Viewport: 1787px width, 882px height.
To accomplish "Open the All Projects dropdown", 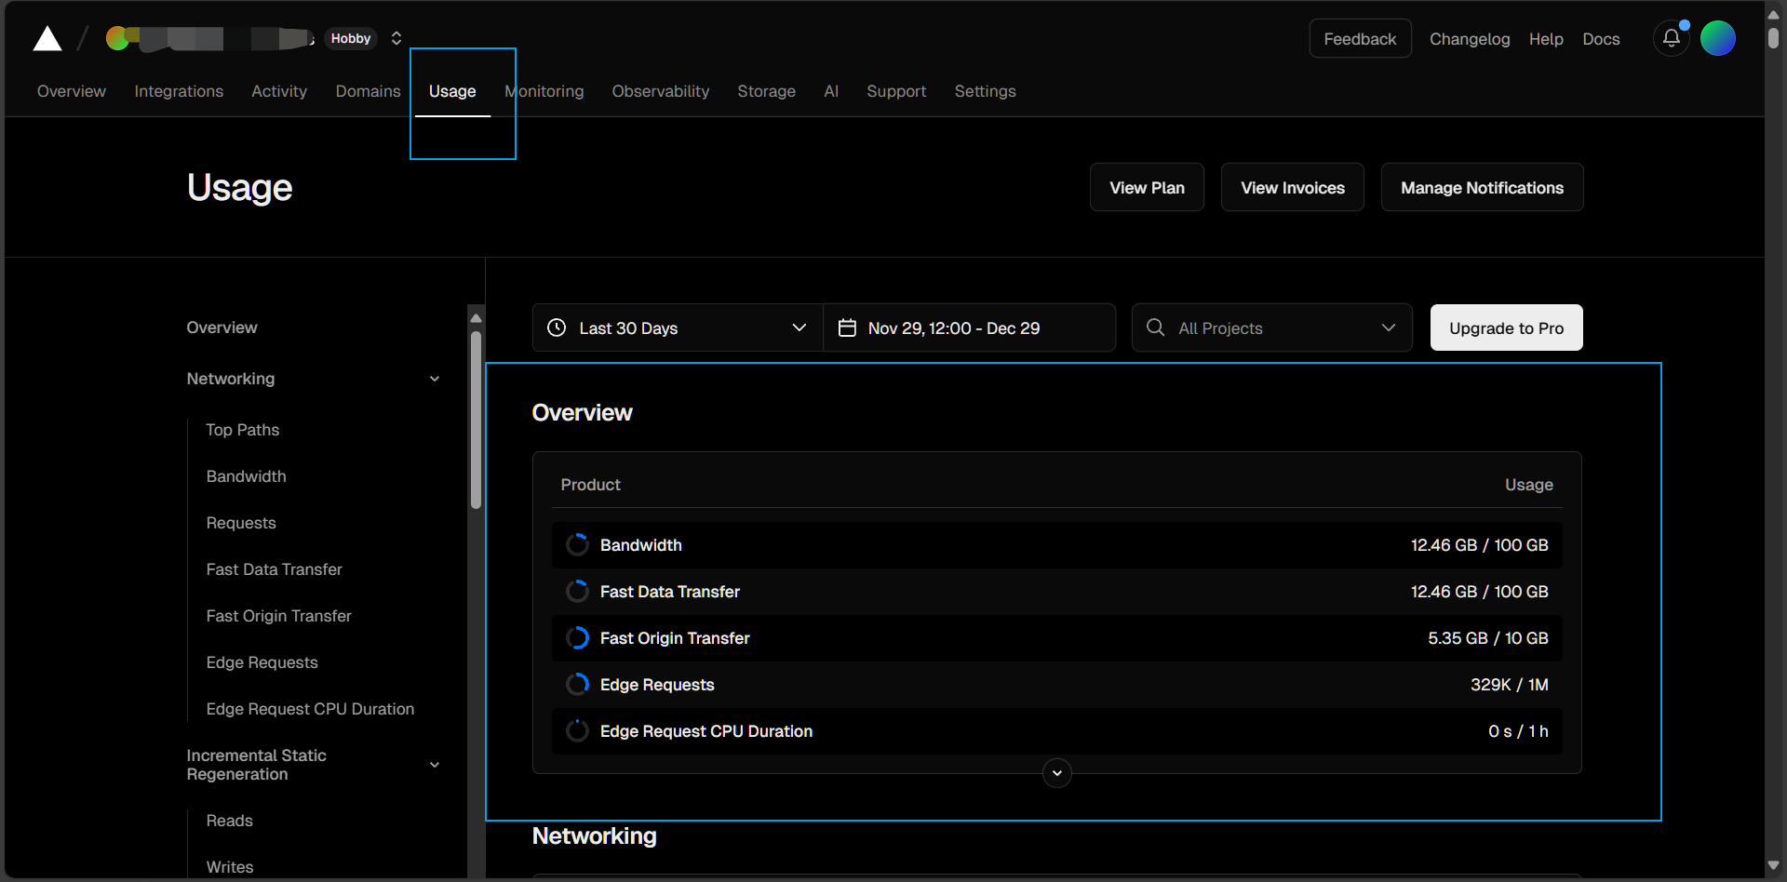I will click(1271, 327).
